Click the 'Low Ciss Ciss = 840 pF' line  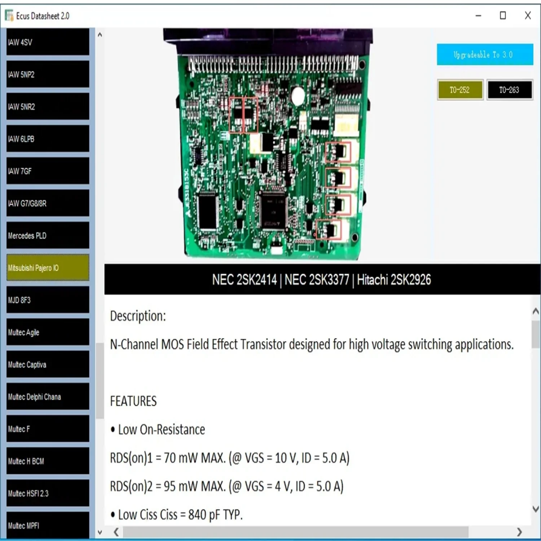(176, 514)
